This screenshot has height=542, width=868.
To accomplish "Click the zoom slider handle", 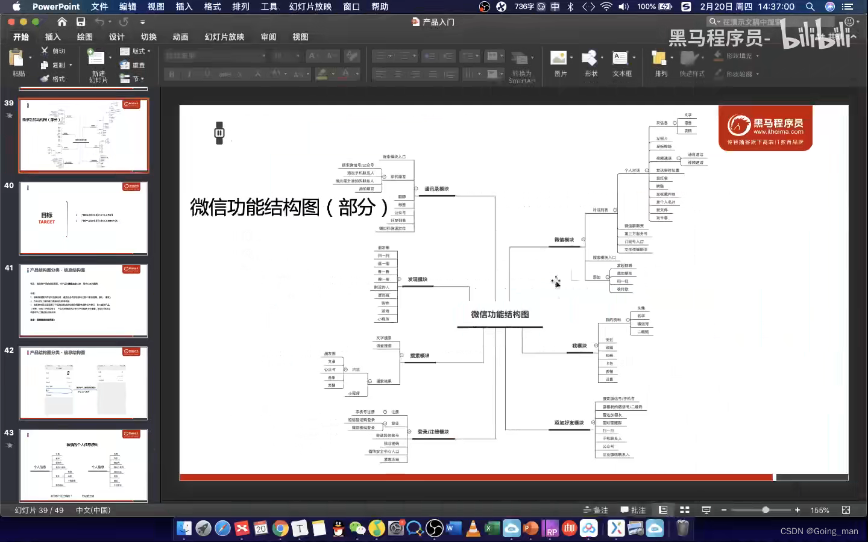I will pos(766,510).
